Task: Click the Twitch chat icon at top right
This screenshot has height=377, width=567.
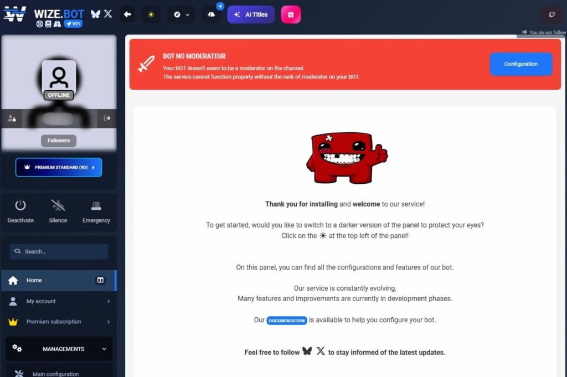Action: coord(552,14)
